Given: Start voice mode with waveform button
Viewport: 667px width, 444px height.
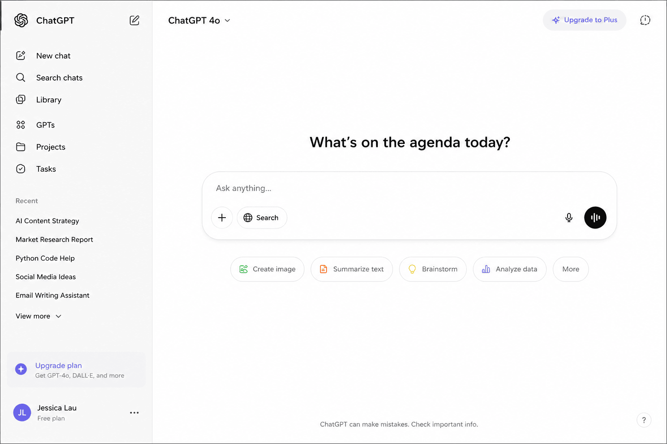Looking at the screenshot, I should pyautogui.click(x=595, y=218).
